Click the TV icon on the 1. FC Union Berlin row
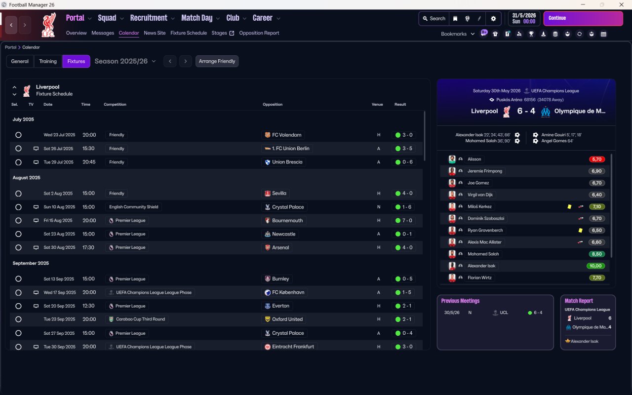 pos(36,149)
